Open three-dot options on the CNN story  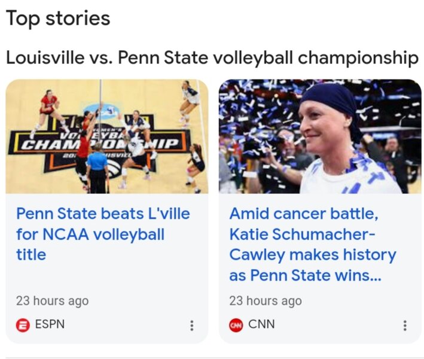point(405,325)
